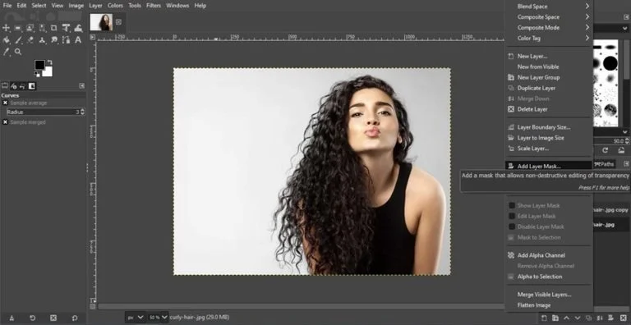631x325 pixels.
Task: Open the px unit dropdown in status bar
Action: [x=136, y=318]
